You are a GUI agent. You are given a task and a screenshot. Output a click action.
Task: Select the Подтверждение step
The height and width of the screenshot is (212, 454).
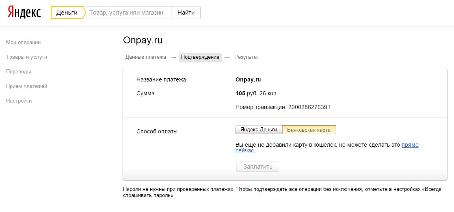click(200, 57)
